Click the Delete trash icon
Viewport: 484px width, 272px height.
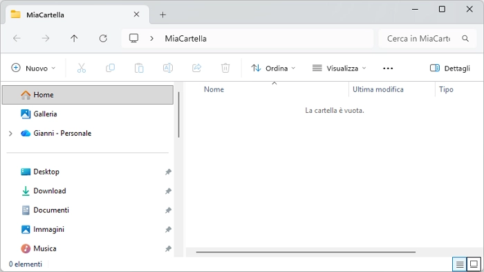(x=225, y=68)
